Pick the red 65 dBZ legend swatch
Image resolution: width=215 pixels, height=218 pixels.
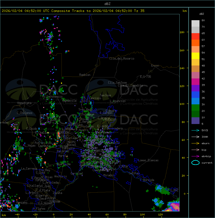coord(195,37)
